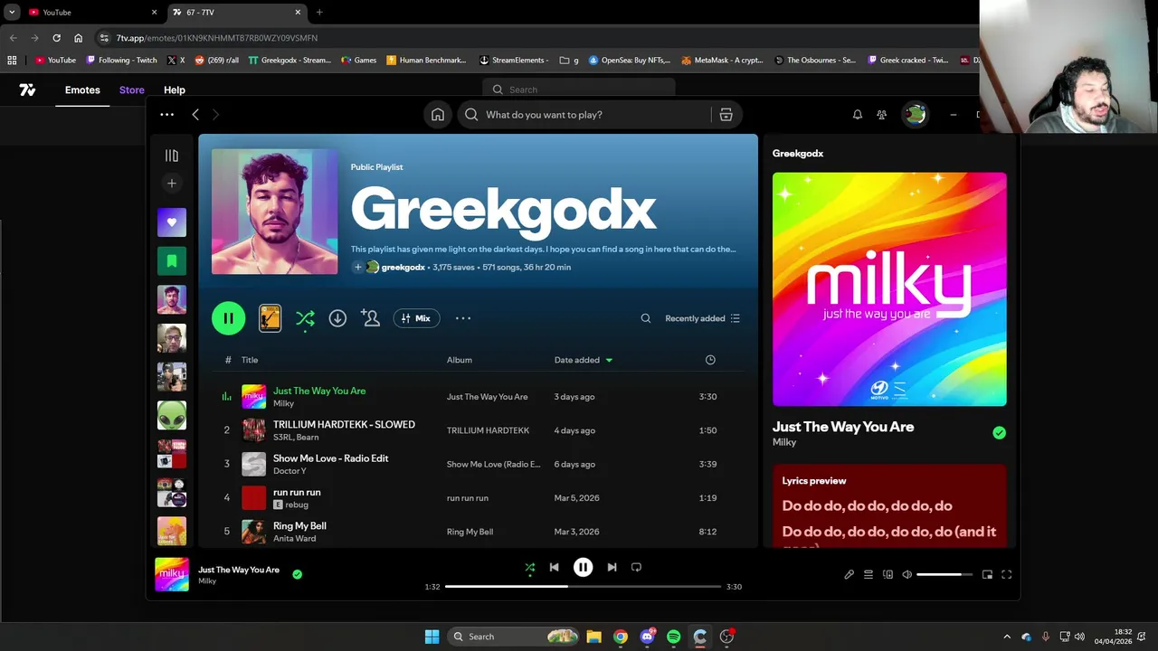Screen dimensions: 1158x651
Task: Mute using the Spotify speaker icon
Action: (x=906, y=575)
